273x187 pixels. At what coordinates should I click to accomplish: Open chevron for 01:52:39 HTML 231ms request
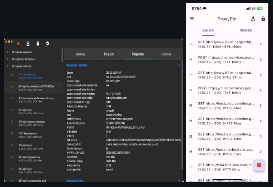tap(260, 75)
